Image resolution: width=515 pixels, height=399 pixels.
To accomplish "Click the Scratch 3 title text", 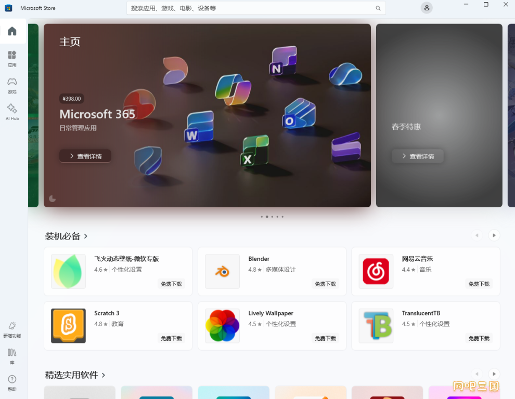I will pyautogui.click(x=107, y=313).
